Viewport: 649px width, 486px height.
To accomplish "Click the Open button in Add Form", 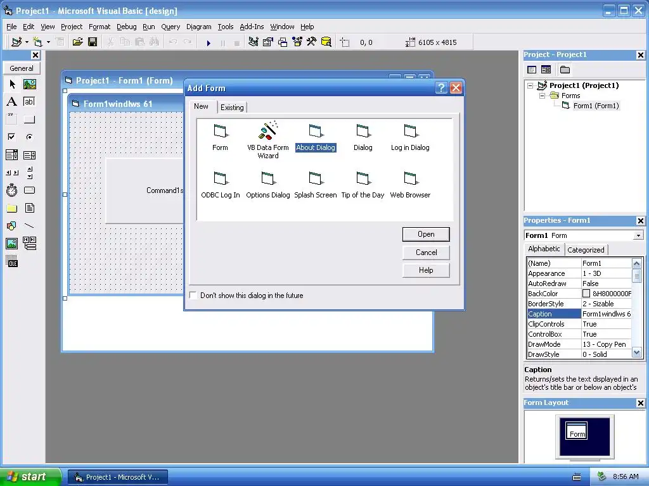I will [426, 234].
